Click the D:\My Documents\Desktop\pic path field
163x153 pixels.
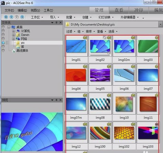point(112,24)
